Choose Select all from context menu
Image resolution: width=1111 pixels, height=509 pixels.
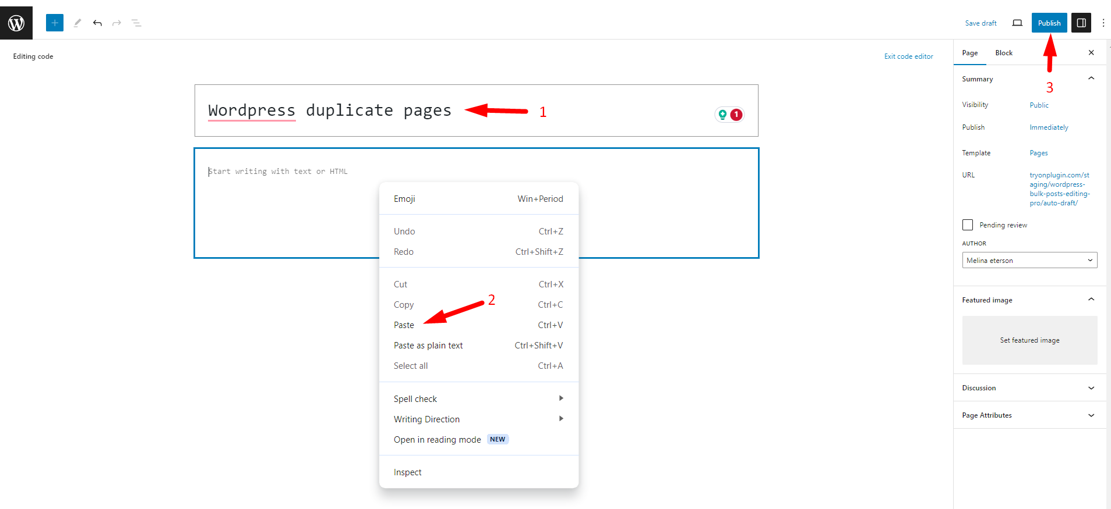click(479, 365)
